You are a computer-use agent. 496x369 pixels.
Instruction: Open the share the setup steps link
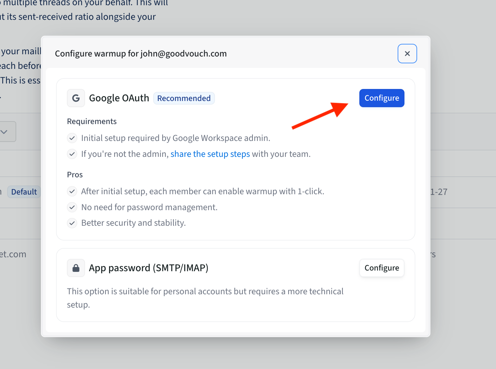point(210,154)
